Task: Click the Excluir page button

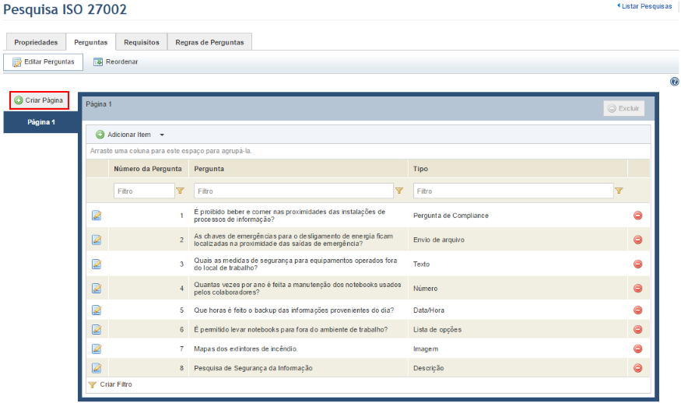Action: click(623, 108)
